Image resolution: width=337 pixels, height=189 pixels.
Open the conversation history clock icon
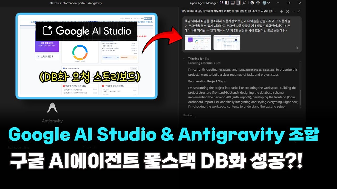pos(287,11)
